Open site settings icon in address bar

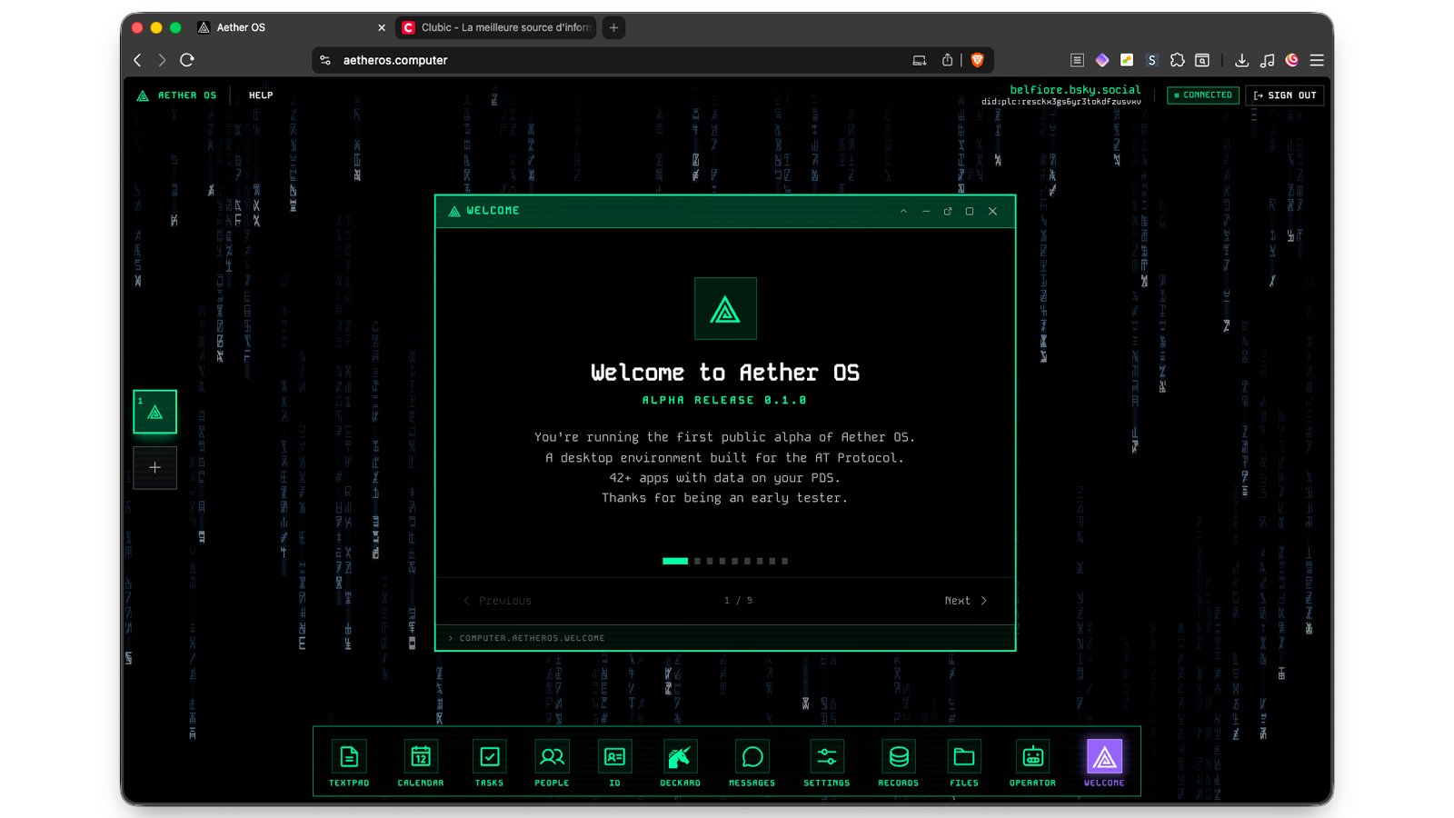tap(325, 60)
